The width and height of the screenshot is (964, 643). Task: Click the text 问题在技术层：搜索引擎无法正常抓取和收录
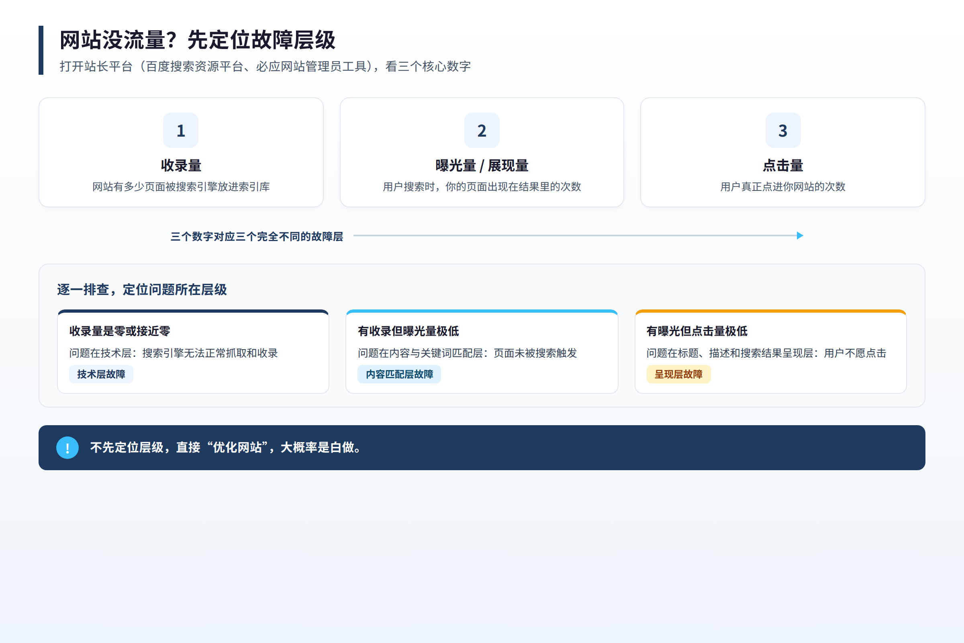[174, 353]
